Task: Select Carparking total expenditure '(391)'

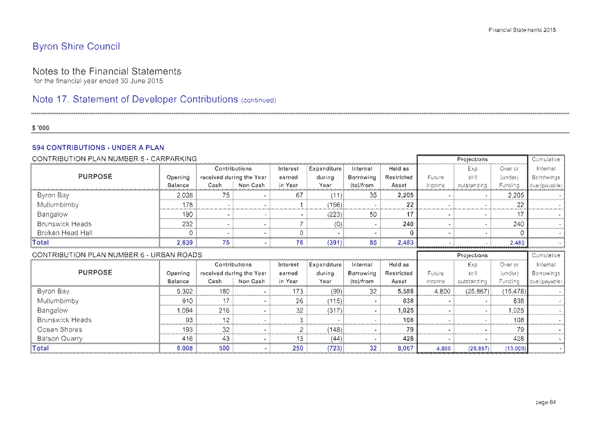Action: (334, 243)
